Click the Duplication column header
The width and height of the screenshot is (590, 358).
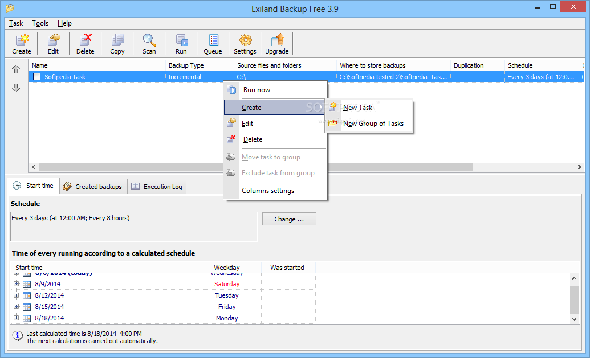pyautogui.click(x=478, y=65)
